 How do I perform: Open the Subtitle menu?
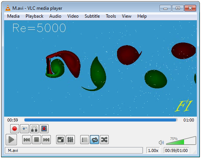pos(92,16)
